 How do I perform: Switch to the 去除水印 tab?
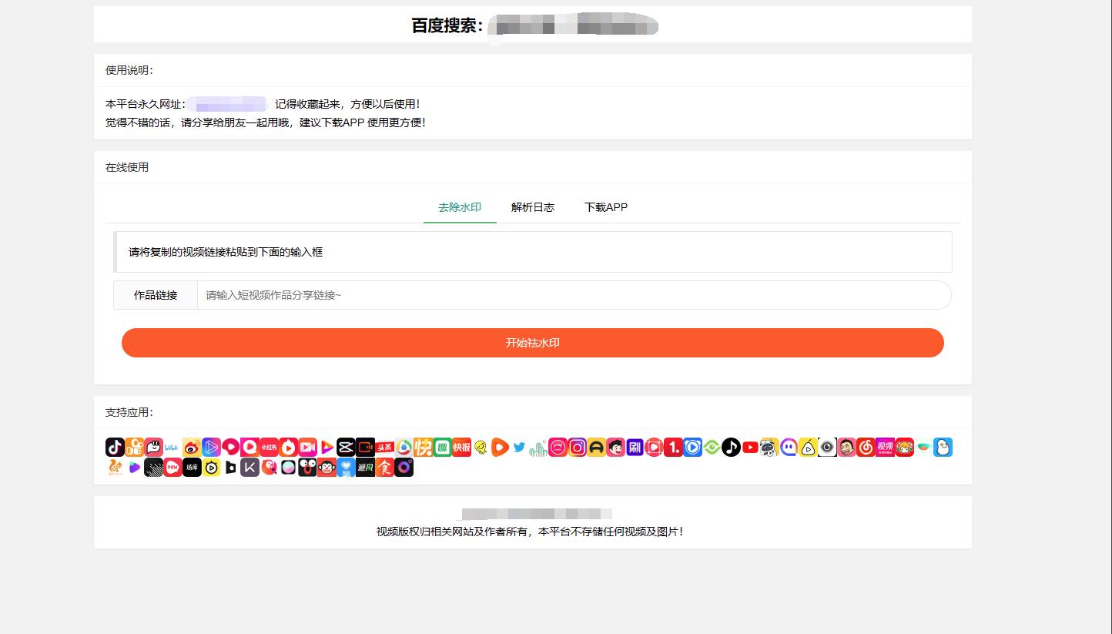[x=460, y=207]
